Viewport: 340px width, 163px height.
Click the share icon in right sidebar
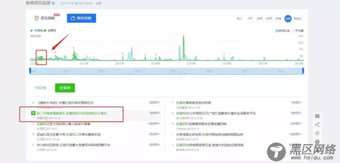[x=317, y=125]
